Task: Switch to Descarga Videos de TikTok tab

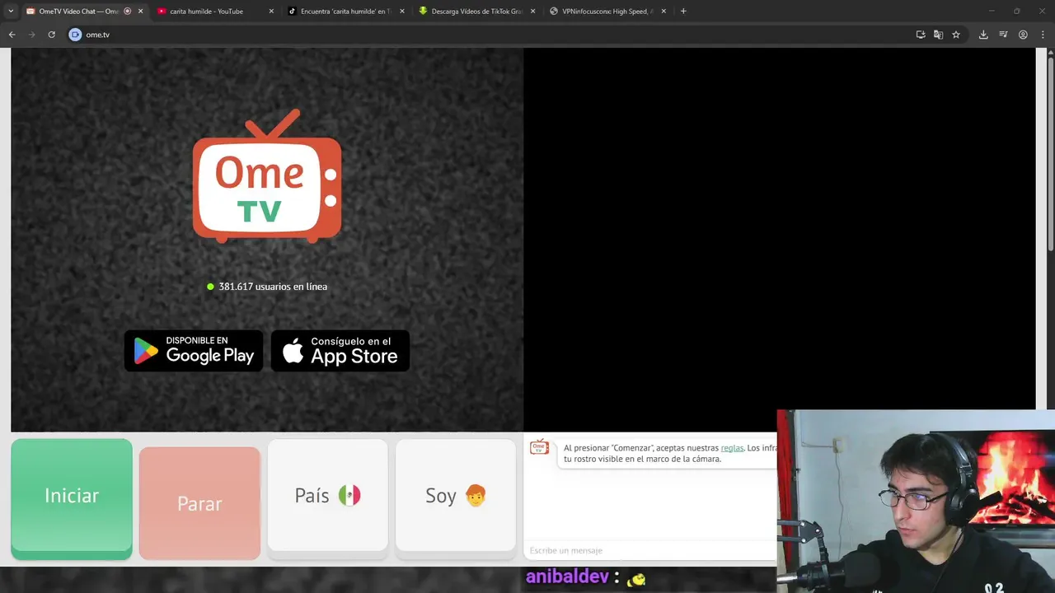Action: 476,12
